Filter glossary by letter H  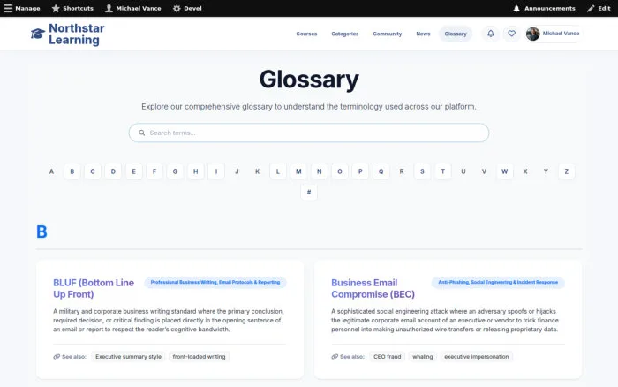point(195,171)
